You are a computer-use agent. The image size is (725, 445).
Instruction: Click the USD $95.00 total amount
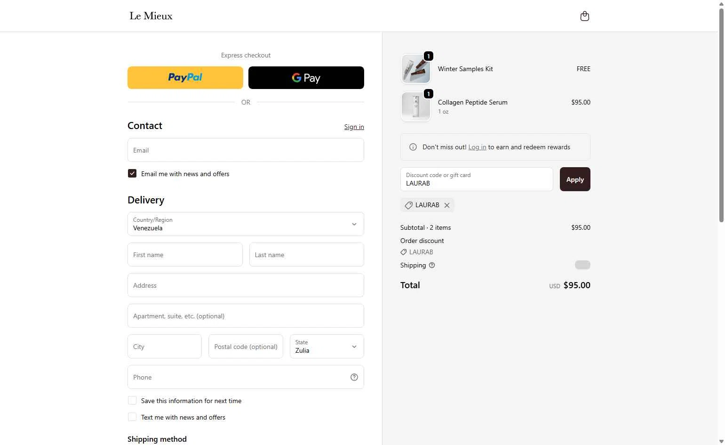(569, 285)
